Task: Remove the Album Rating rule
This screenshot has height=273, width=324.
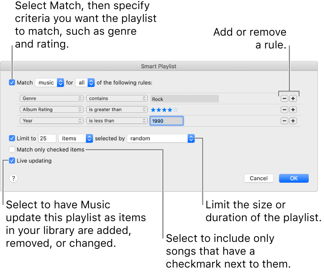Action: [x=284, y=110]
